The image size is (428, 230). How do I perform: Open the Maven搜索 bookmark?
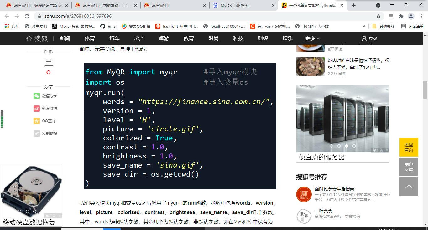point(74,26)
